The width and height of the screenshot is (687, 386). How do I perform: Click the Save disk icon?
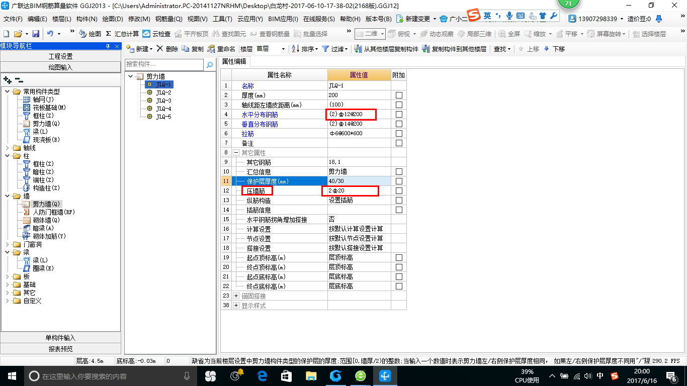pos(36,34)
